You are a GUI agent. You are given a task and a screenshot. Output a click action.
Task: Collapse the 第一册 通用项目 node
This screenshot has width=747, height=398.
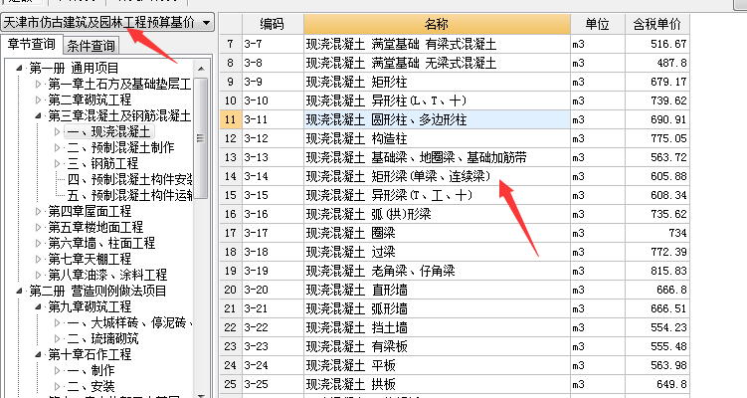pos(19,69)
